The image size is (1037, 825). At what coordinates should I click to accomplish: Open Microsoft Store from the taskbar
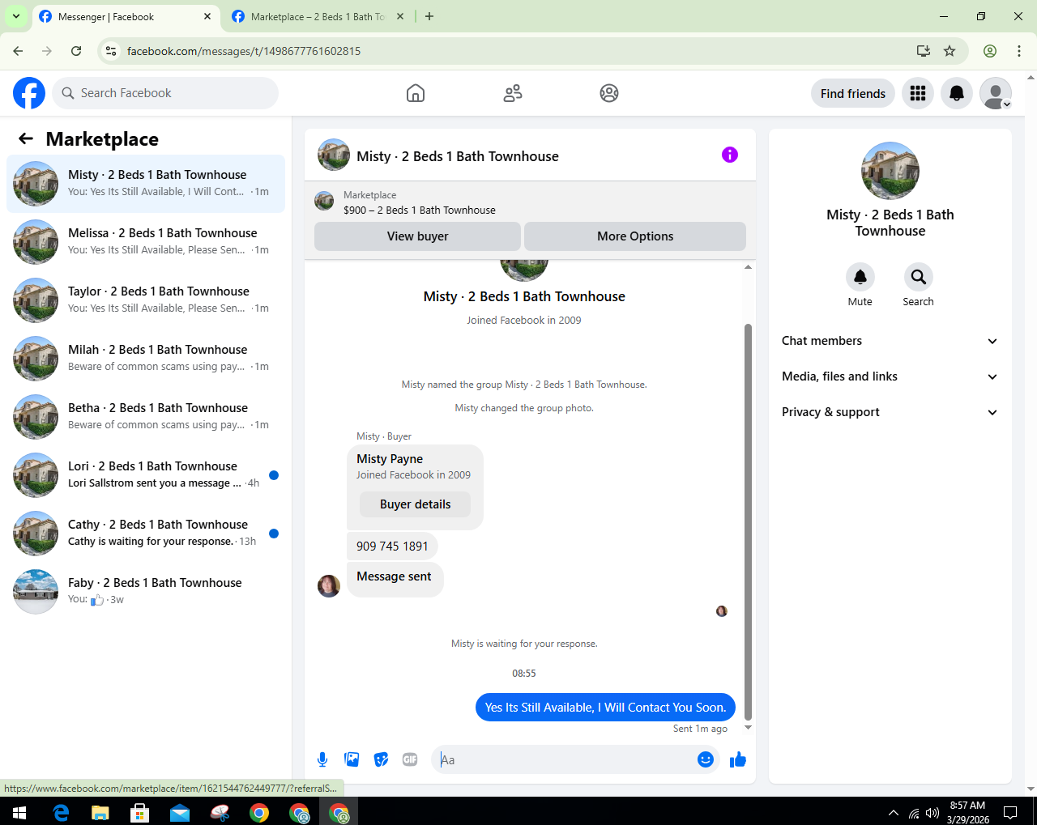coord(140,812)
